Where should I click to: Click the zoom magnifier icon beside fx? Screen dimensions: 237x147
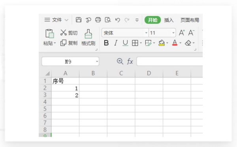[120, 61]
